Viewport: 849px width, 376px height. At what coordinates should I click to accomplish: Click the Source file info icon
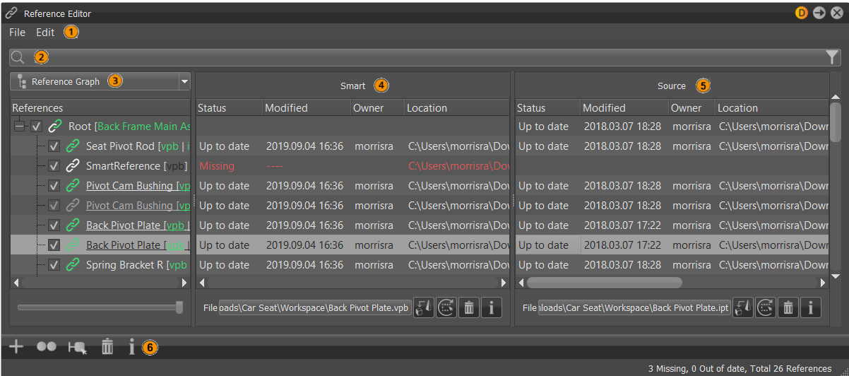click(811, 308)
